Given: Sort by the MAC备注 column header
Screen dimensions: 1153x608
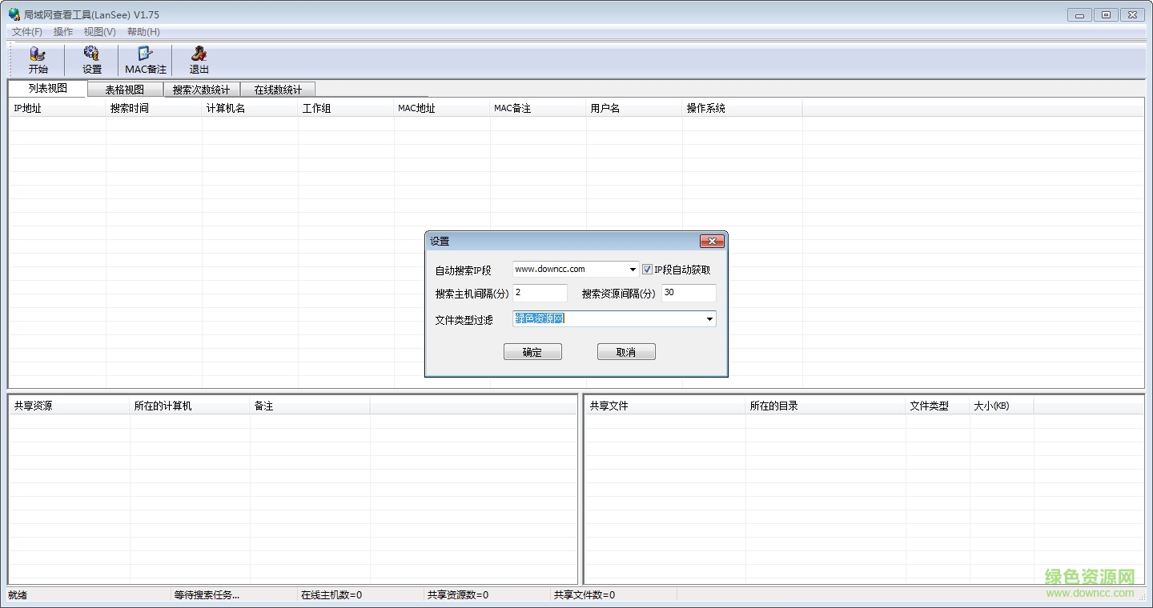Looking at the screenshot, I should [538, 108].
